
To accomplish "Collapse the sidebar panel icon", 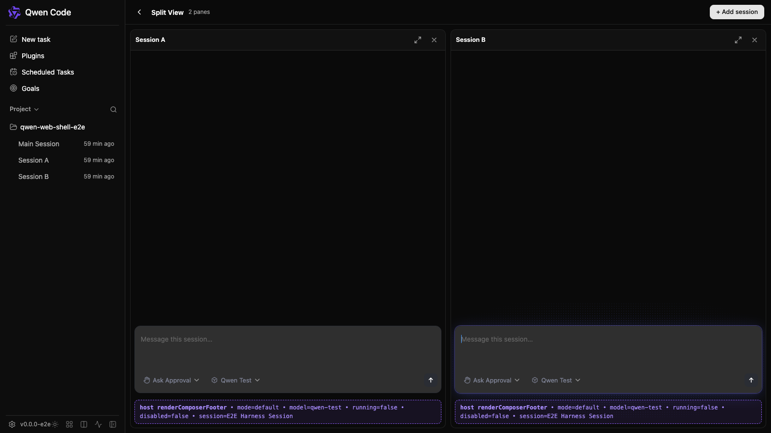I will pyautogui.click(x=113, y=424).
